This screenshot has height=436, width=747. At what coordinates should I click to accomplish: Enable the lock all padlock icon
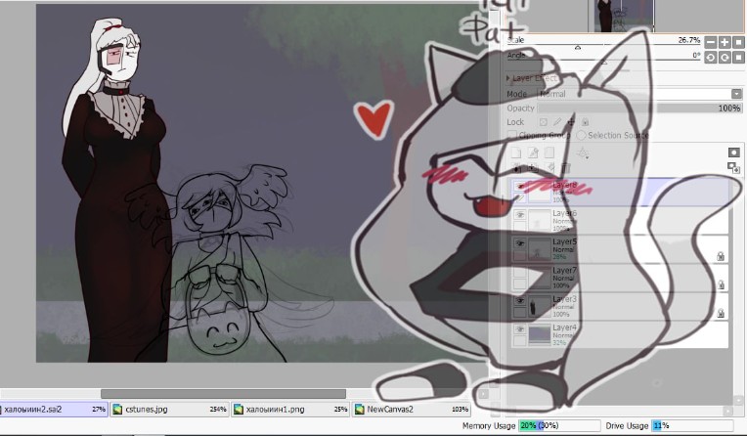[x=586, y=122]
